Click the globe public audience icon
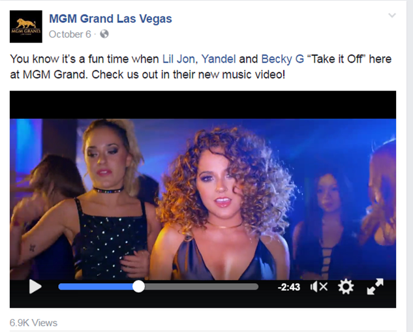Image resolution: width=413 pixels, height=332 pixels. pos(104,34)
